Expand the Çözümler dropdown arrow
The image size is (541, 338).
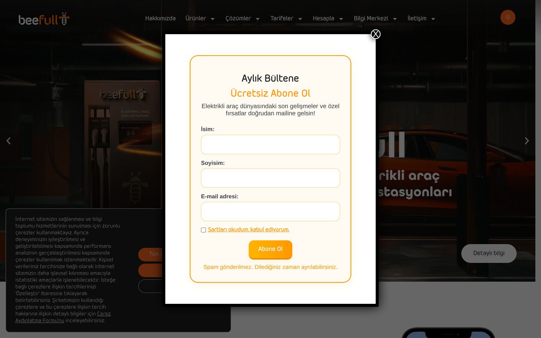pyautogui.click(x=258, y=19)
